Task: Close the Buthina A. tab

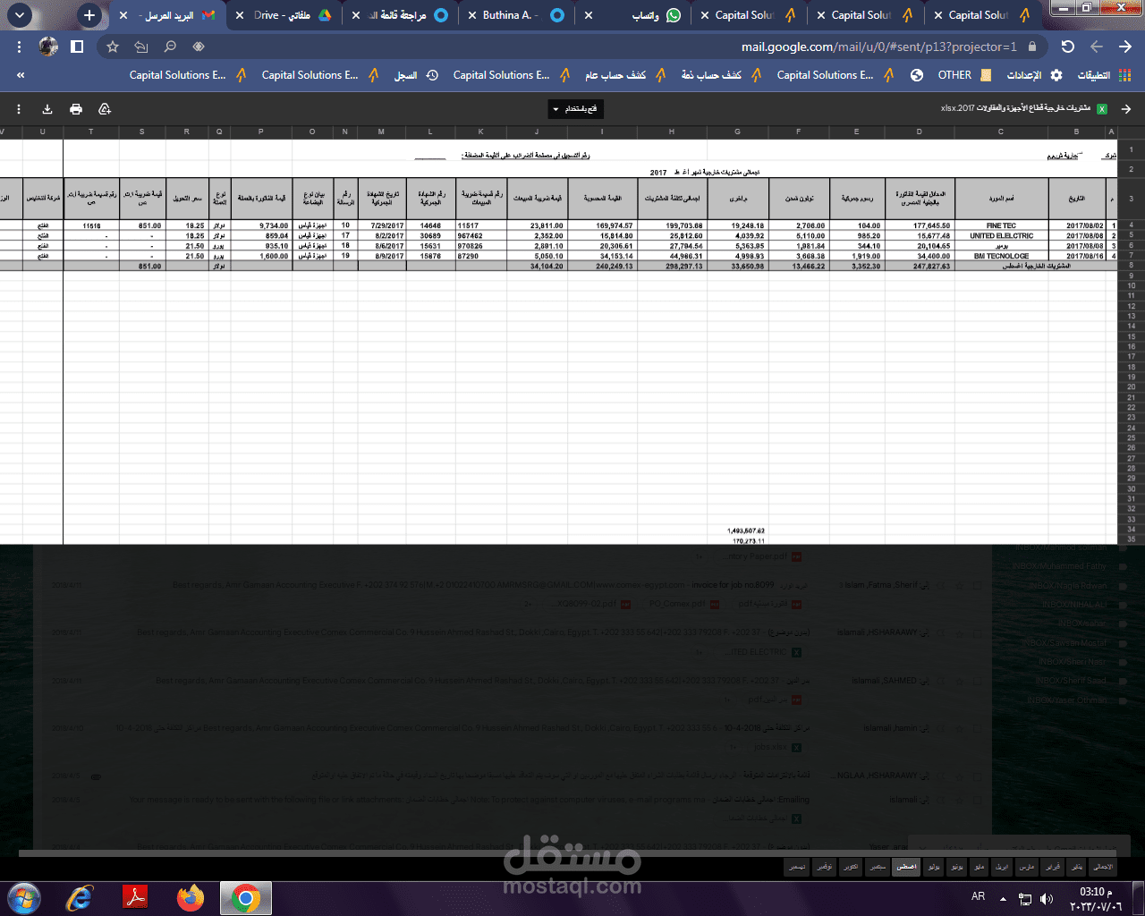Action: (x=472, y=15)
